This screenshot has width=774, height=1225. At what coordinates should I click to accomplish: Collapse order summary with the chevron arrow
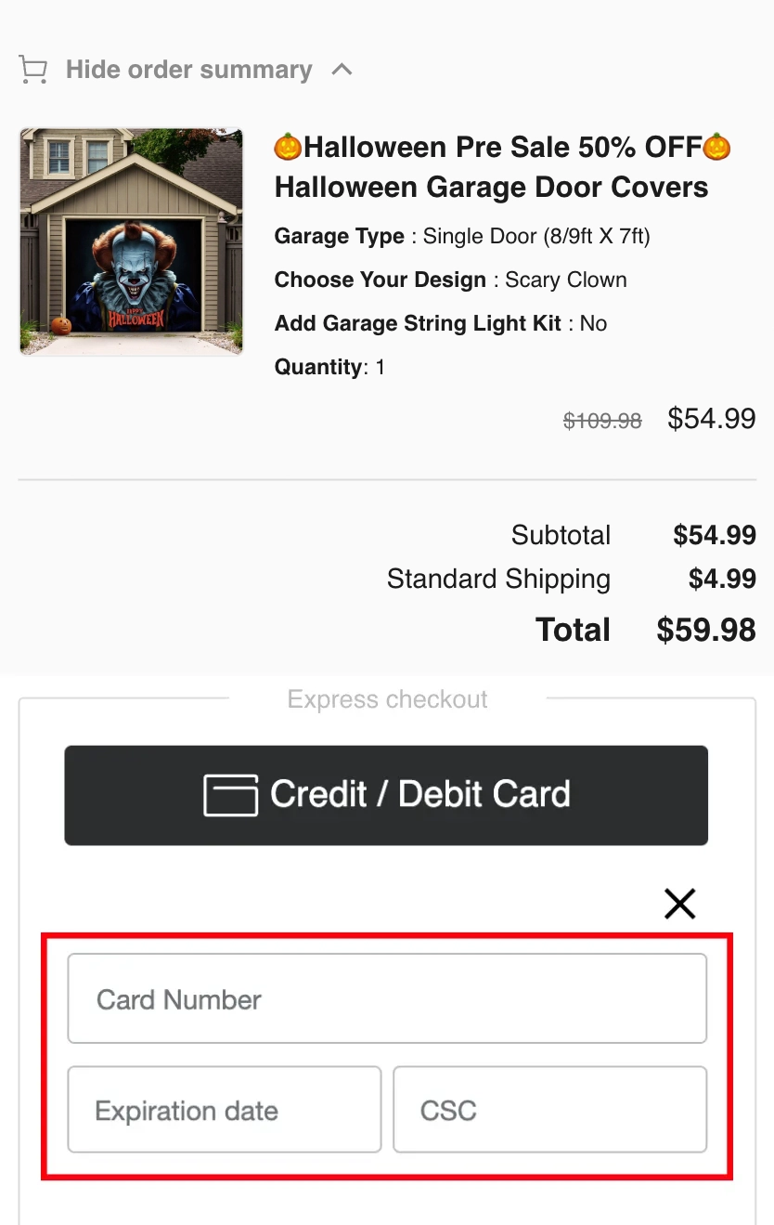click(x=342, y=70)
